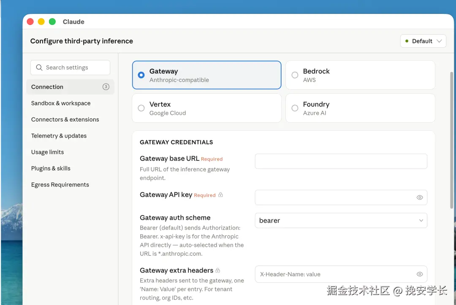Click the Gateway auth scheme label
The width and height of the screenshot is (456, 305).
point(175,218)
